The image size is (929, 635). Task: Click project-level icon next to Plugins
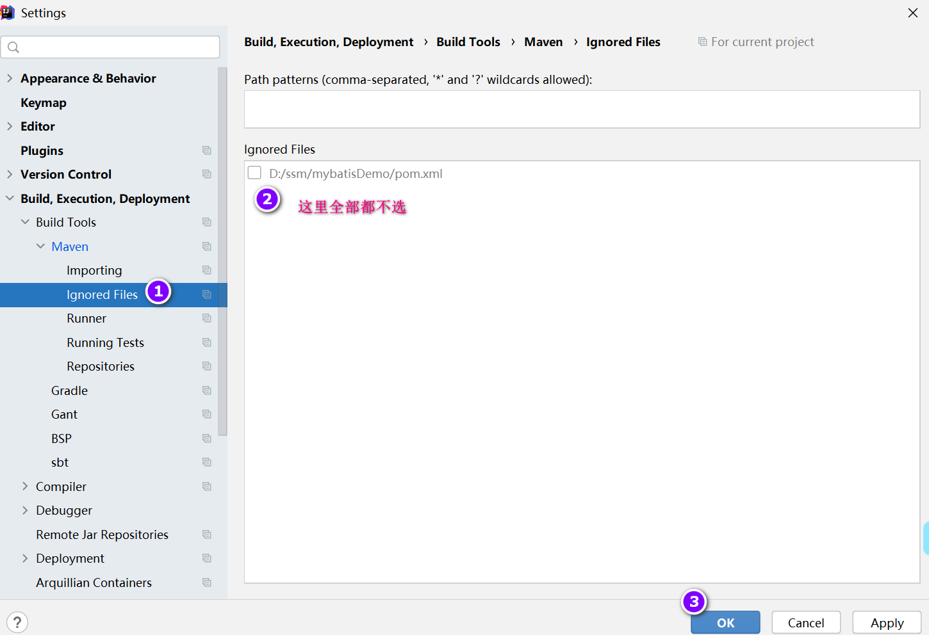point(207,150)
